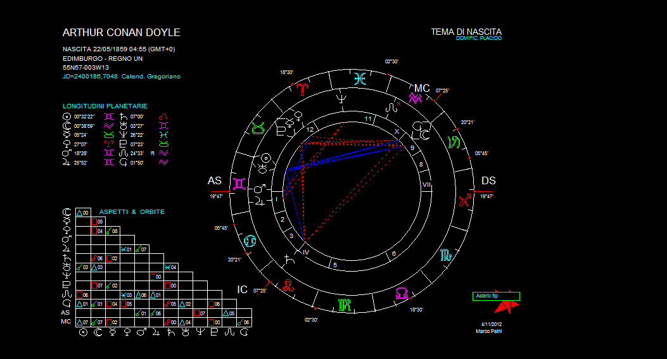Click the North Node glyph in the wheel
The image size is (667, 359).
click(x=391, y=108)
